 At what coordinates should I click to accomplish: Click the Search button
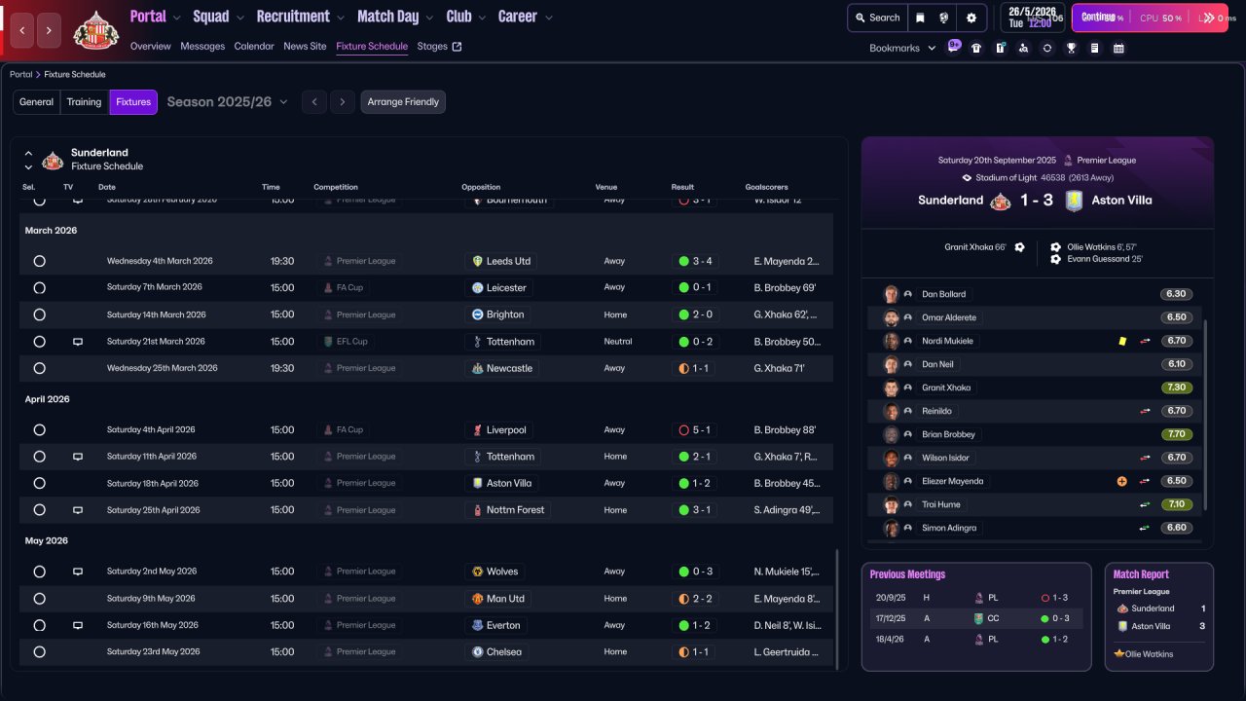[876, 18]
